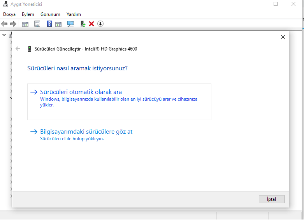Screen dimensions: 304x223
Task: Click the blue Help question mark icon
Action: [x=49, y=24]
